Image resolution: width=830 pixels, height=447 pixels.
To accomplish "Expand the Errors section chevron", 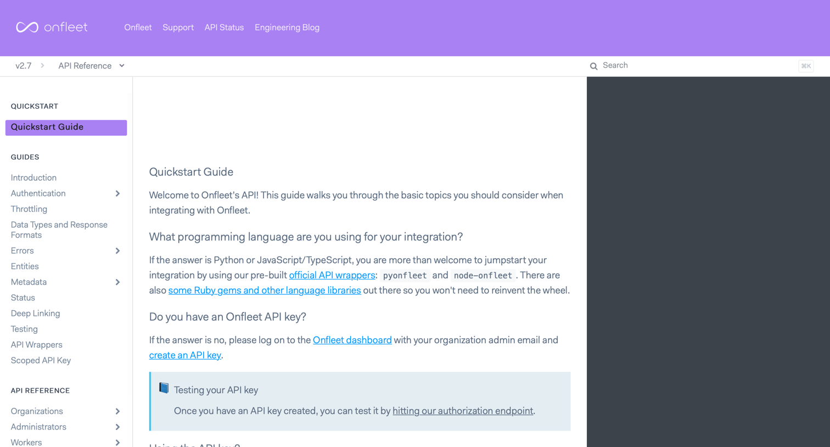I will (117, 251).
